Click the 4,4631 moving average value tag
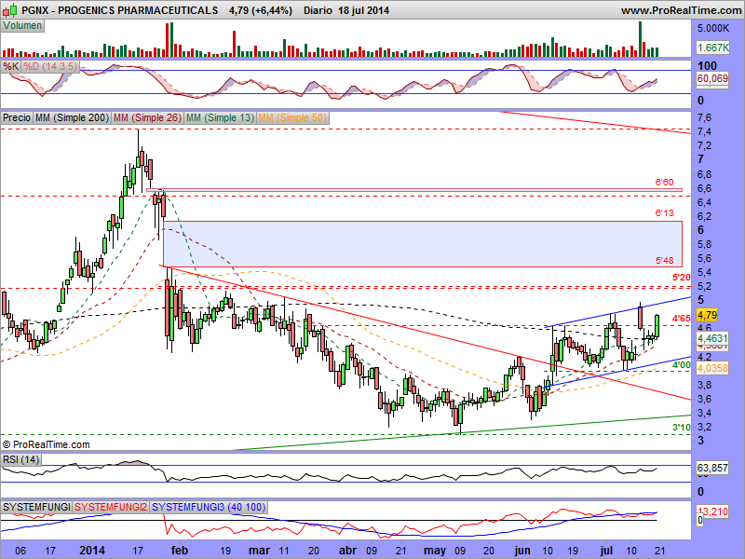The width and height of the screenshot is (745, 559). [712, 338]
